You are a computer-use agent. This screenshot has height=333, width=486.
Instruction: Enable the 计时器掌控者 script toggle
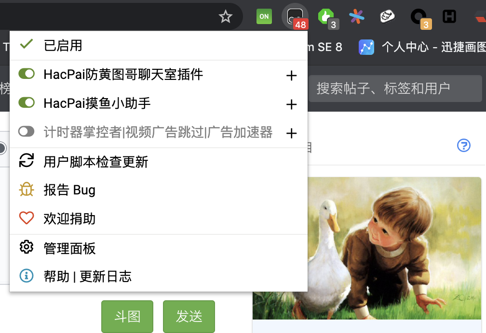point(27,131)
